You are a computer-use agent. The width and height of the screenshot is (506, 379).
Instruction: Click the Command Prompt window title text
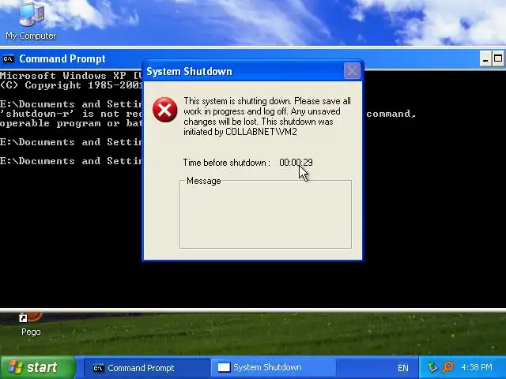pos(62,59)
